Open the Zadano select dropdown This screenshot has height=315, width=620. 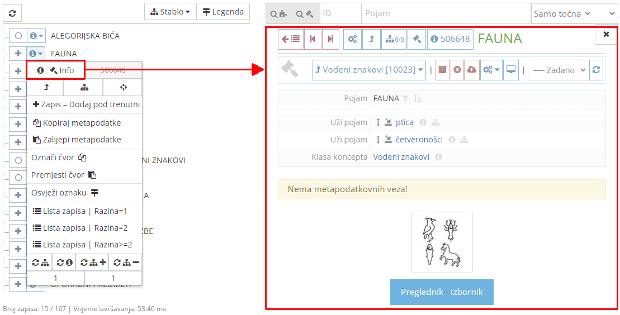click(x=559, y=70)
